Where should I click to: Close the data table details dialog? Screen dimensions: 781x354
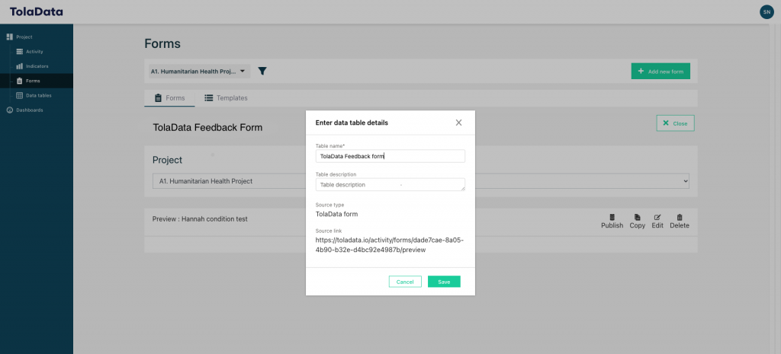pos(458,123)
